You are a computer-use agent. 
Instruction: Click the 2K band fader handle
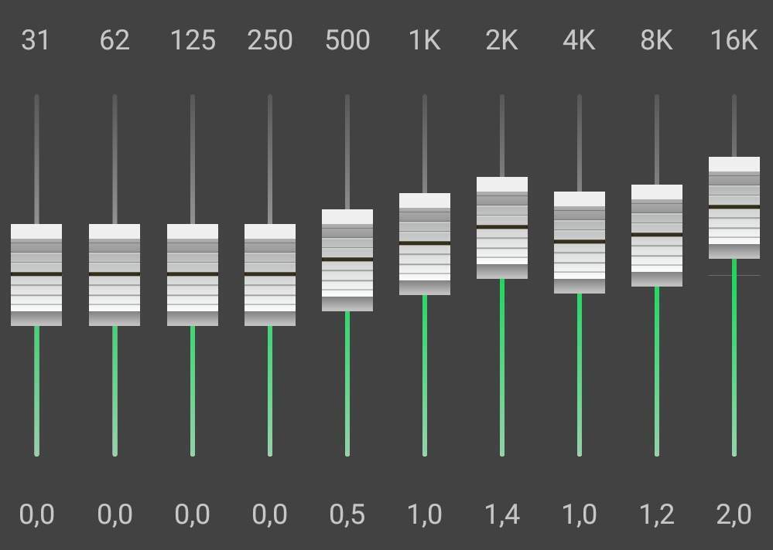point(502,228)
